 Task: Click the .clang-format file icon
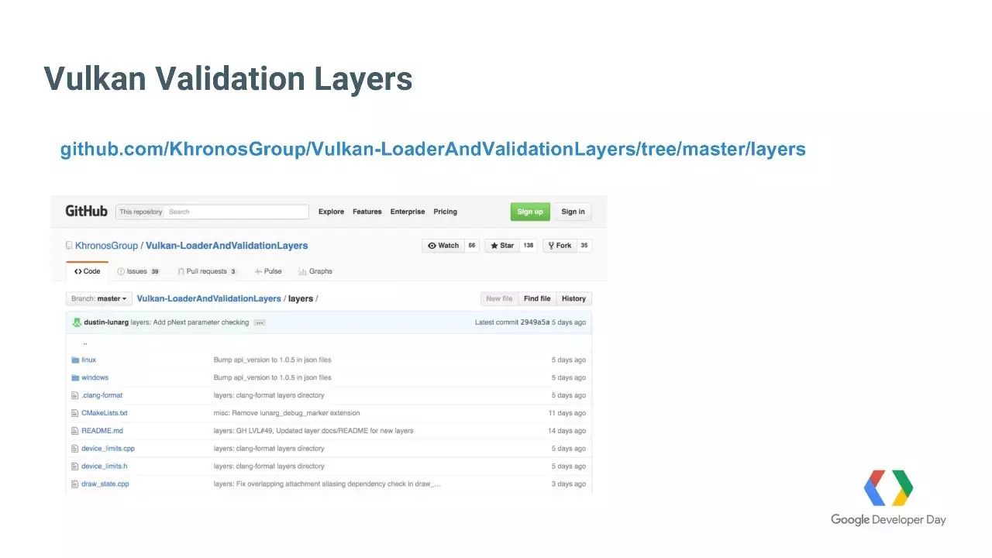75,395
